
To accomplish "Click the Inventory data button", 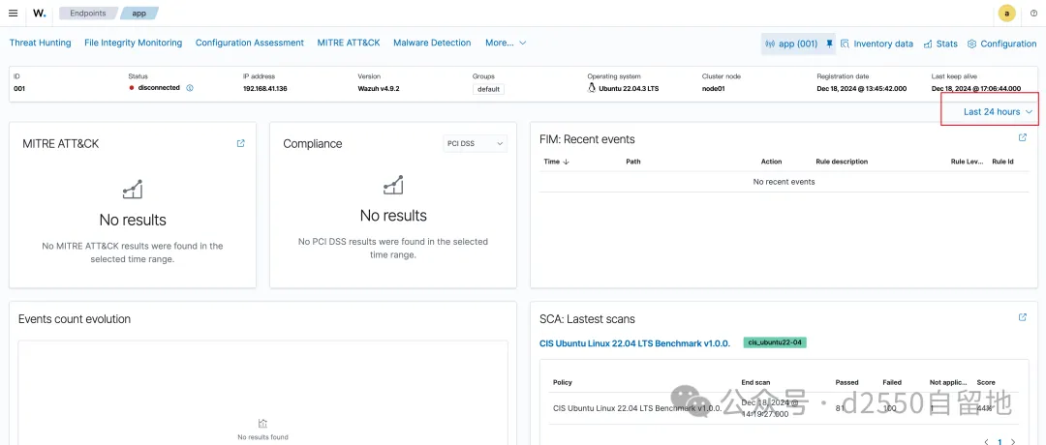I will click(877, 44).
